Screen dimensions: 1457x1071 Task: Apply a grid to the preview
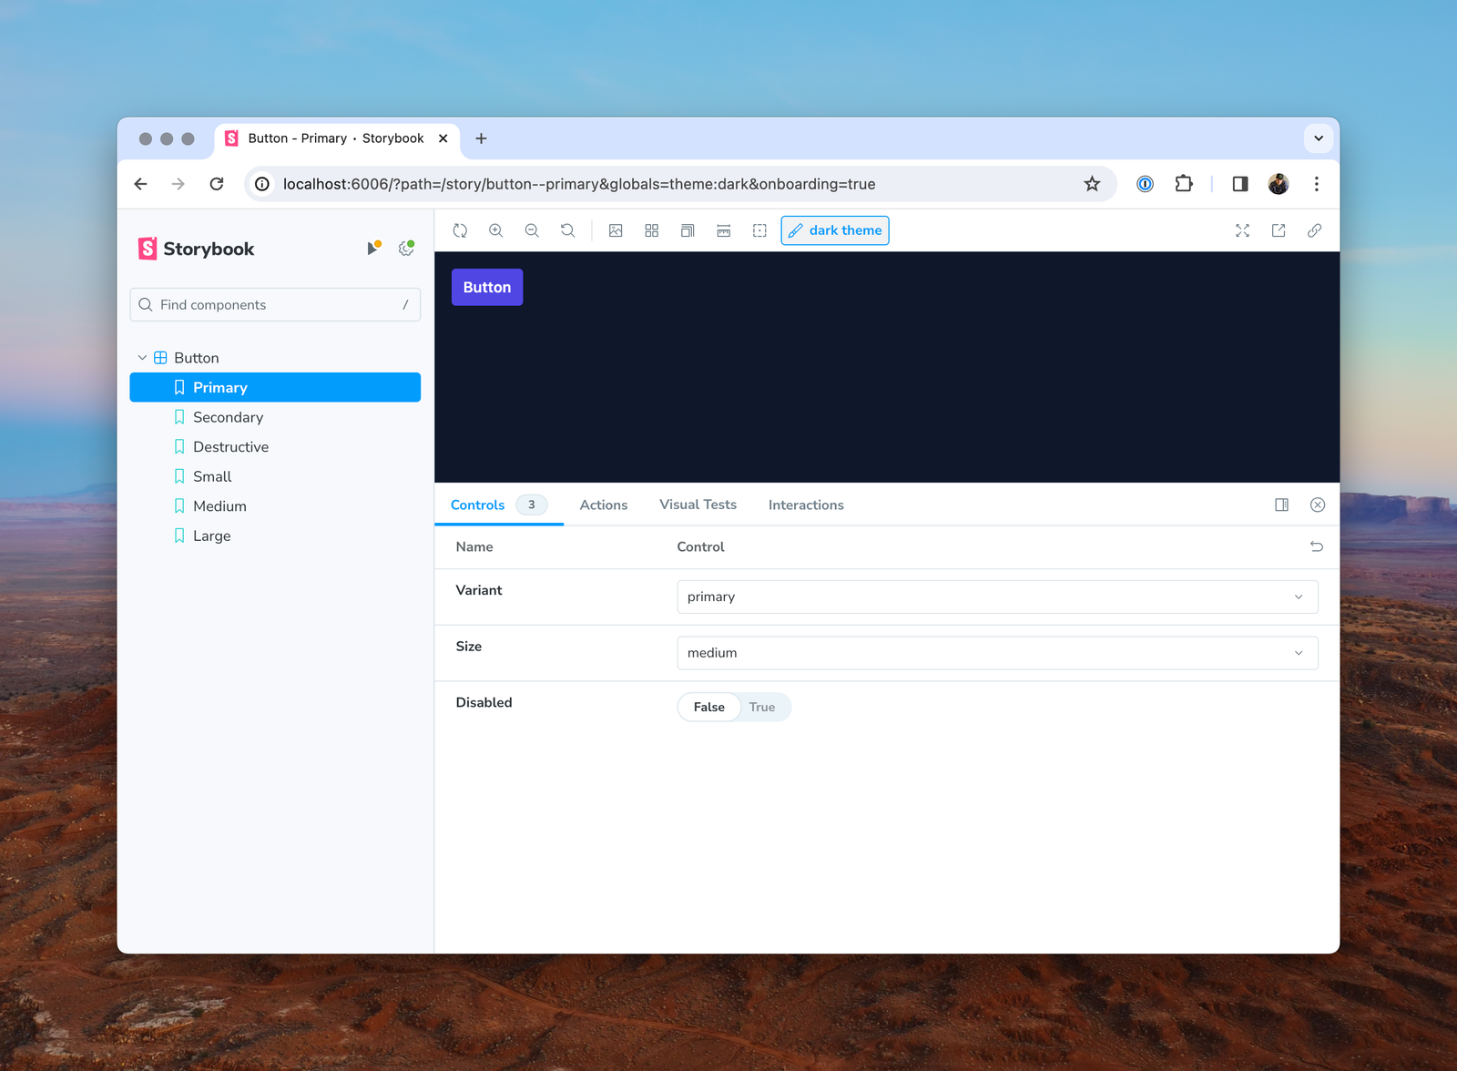pos(651,230)
